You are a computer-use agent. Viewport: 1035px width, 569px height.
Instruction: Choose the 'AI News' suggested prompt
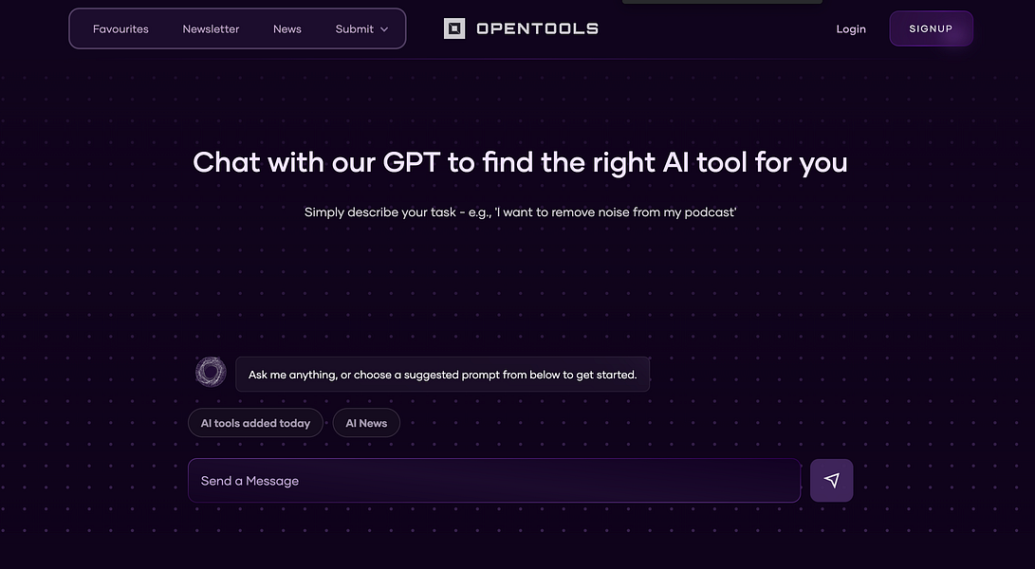coord(366,423)
